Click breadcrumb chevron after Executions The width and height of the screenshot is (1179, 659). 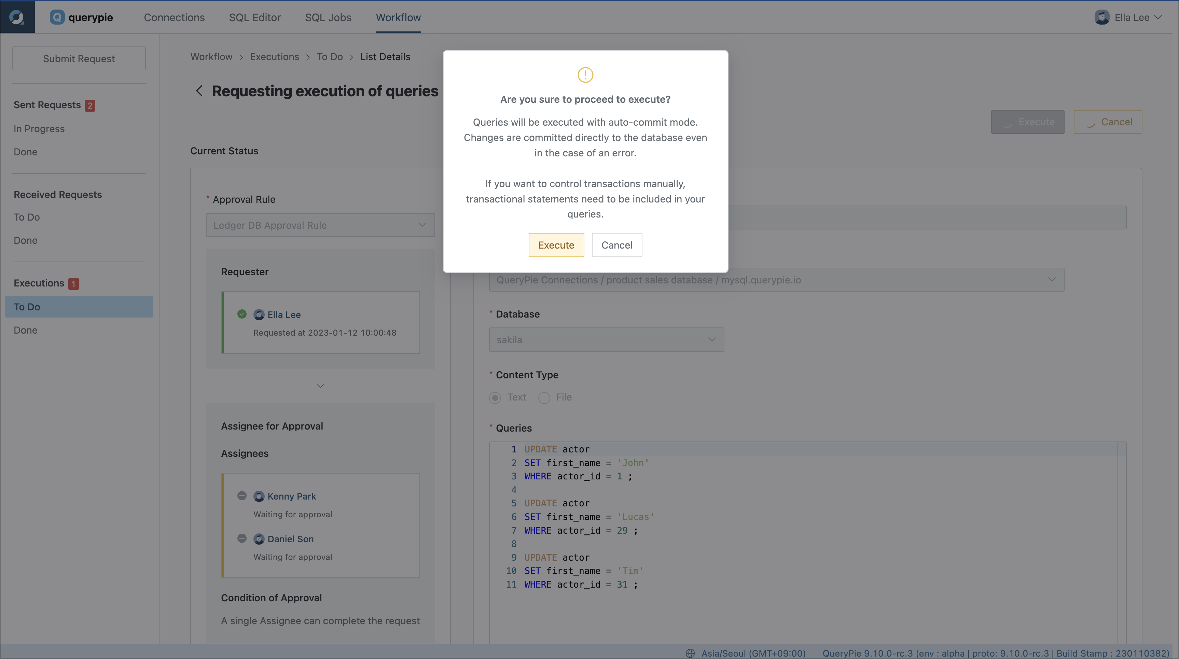[x=308, y=57]
